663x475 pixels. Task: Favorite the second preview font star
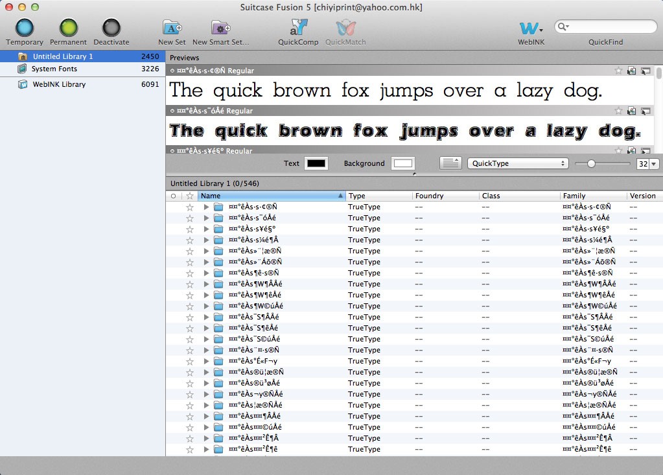[x=618, y=111]
